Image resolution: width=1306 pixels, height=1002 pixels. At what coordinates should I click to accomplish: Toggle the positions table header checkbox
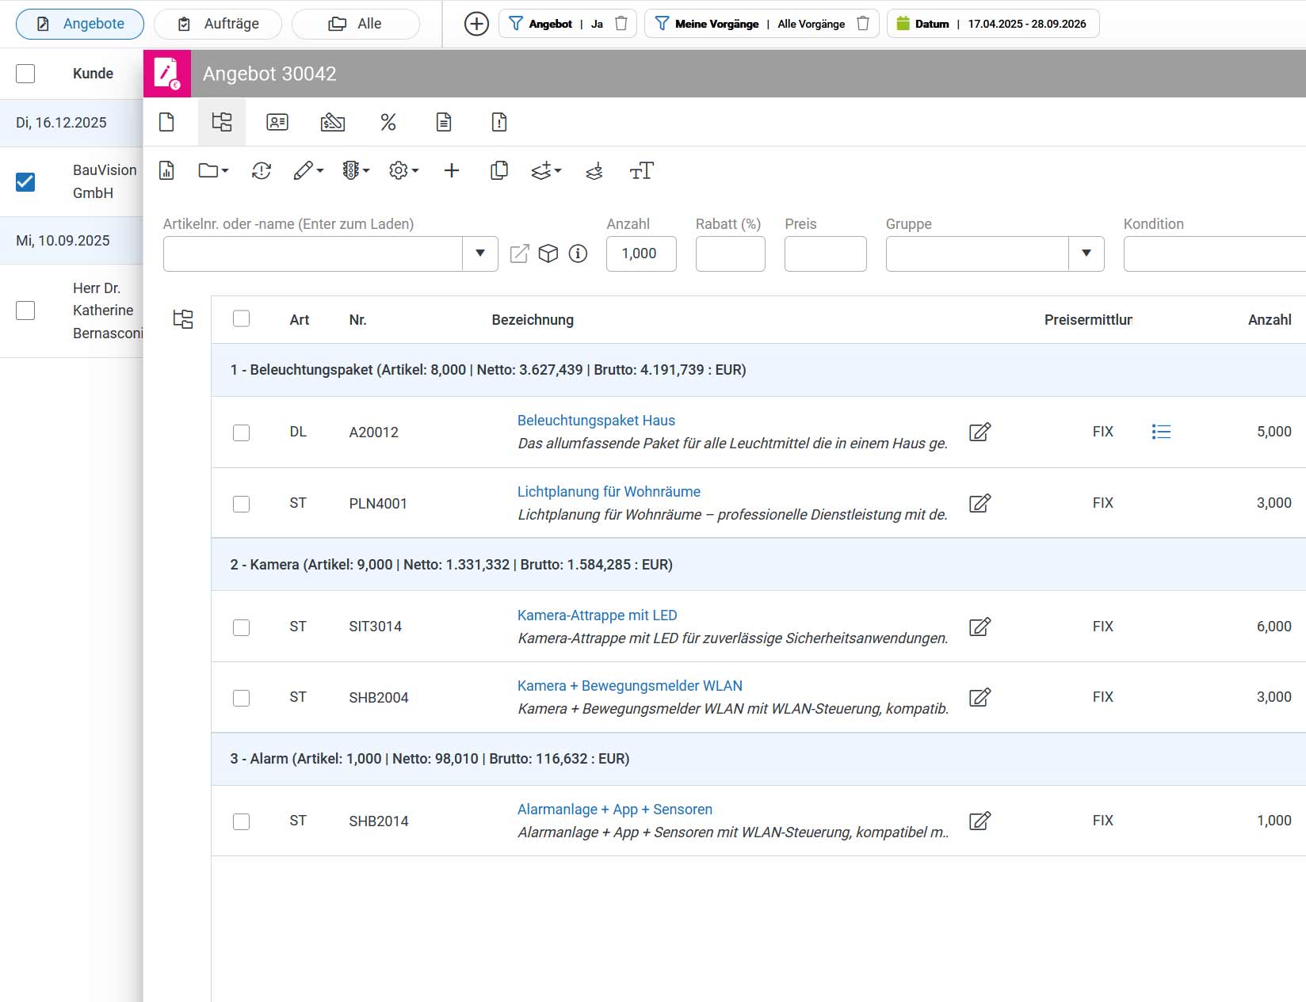(x=242, y=318)
